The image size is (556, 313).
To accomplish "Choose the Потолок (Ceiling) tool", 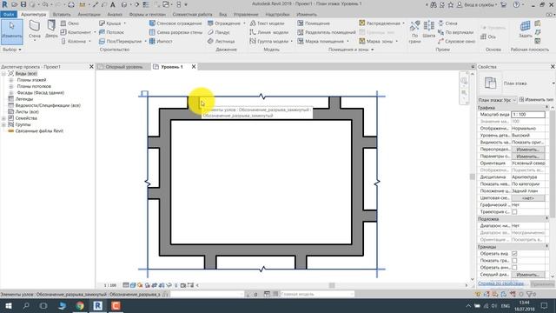I will coord(111,32).
